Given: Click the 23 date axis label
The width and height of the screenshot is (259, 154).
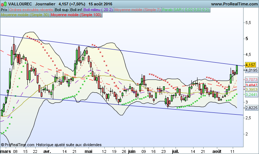Looking at the screenshot, I should click(x=163, y=151).
